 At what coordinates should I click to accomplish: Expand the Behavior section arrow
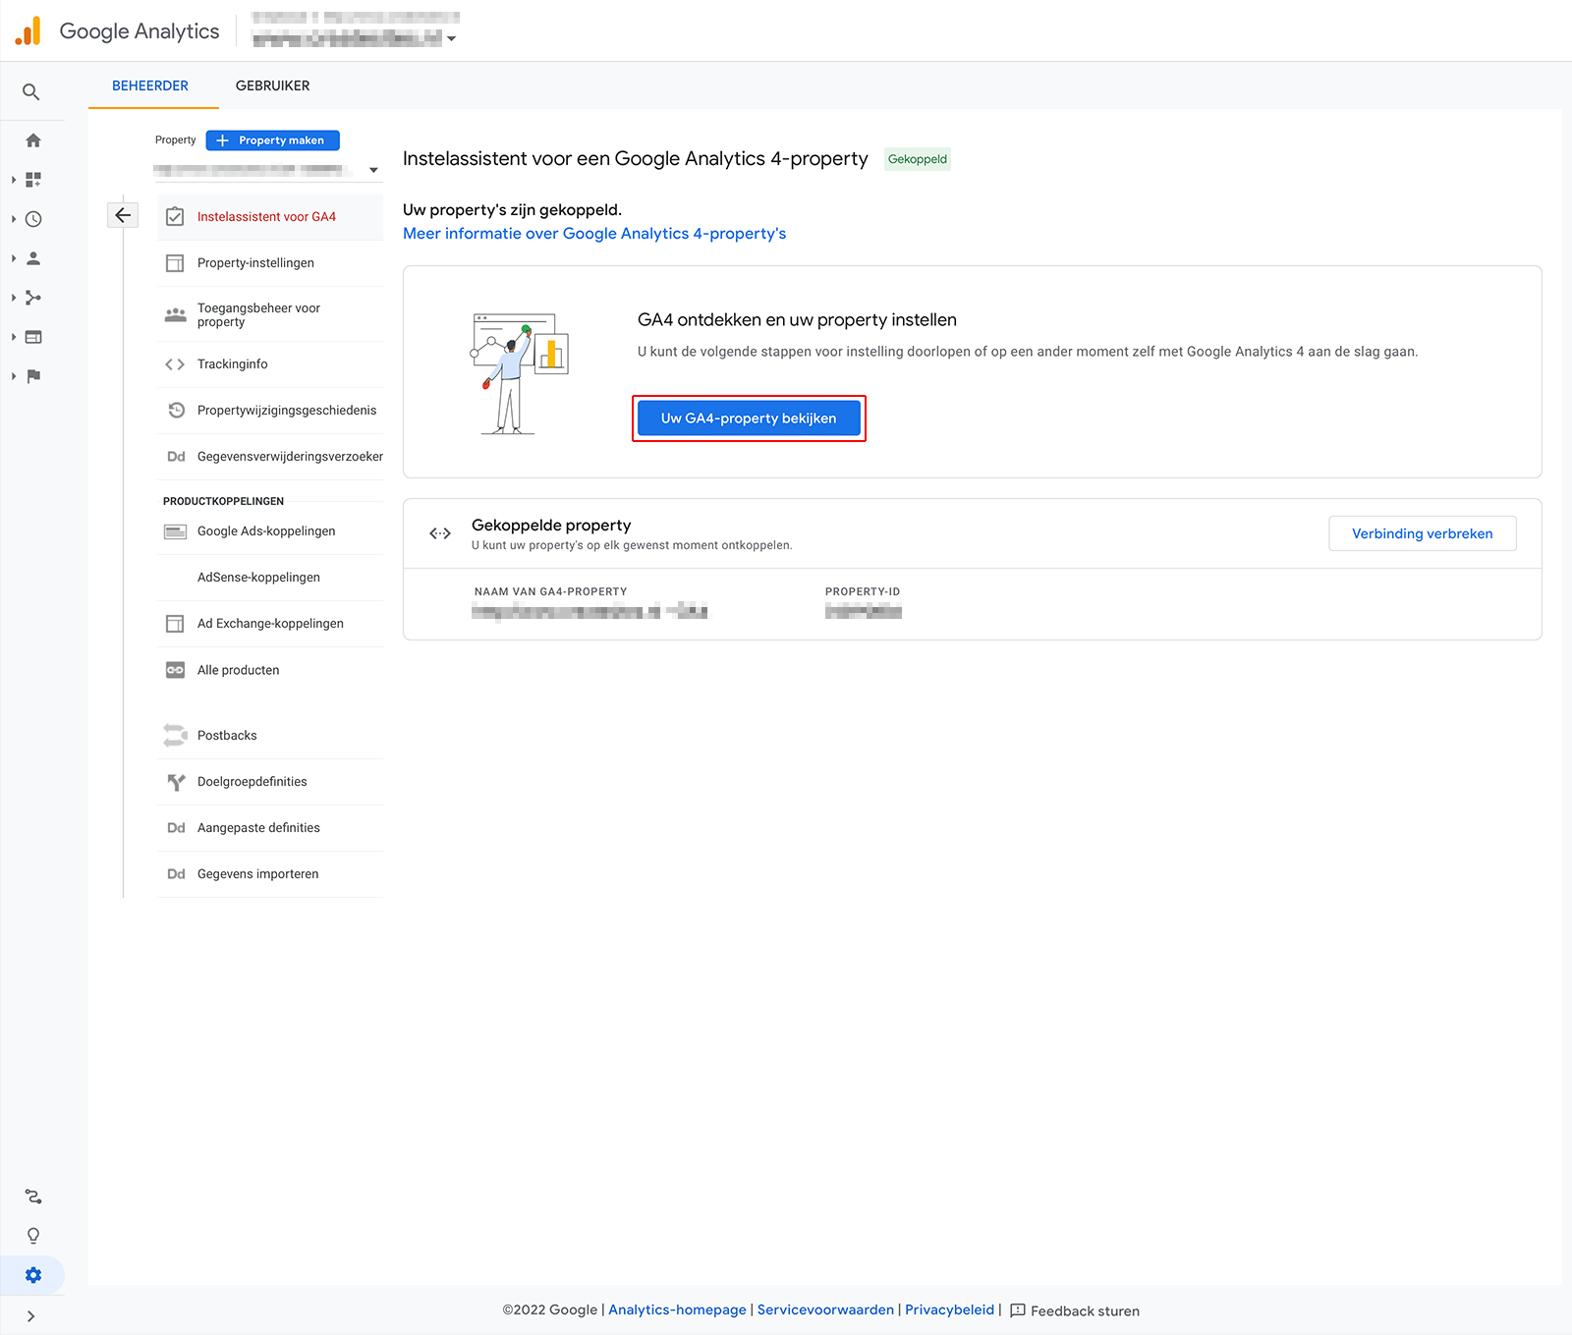coord(14,337)
